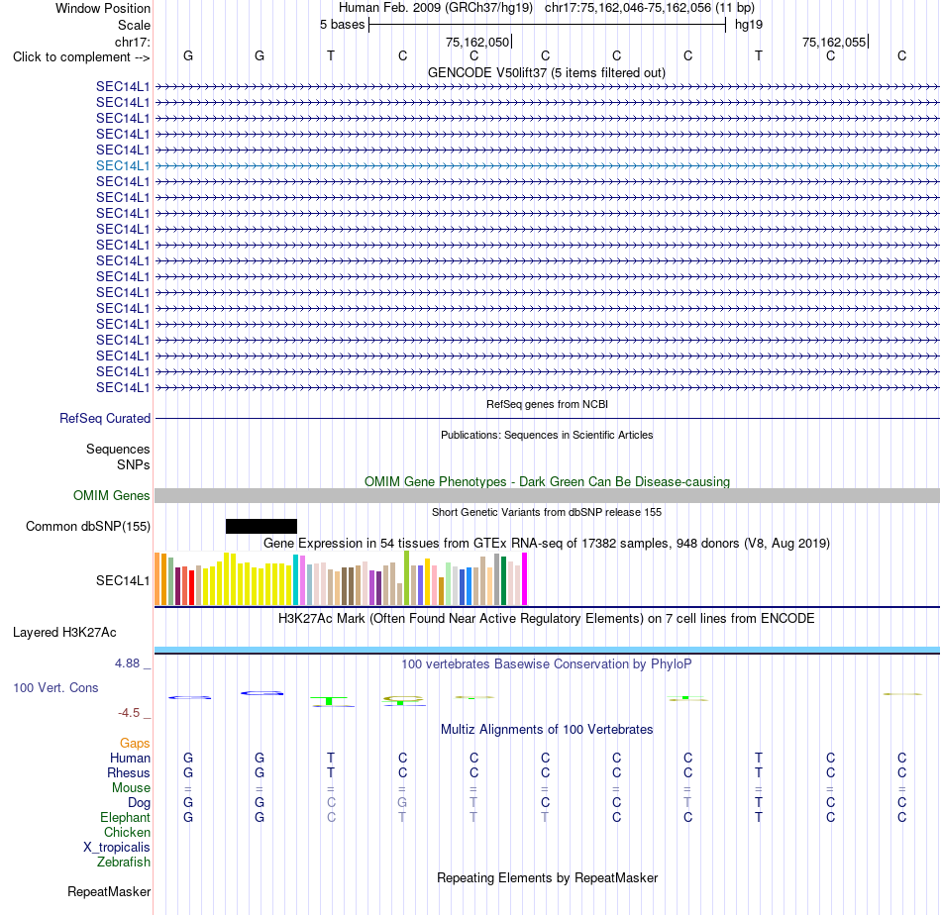Click the faded G in Dog row

point(402,802)
